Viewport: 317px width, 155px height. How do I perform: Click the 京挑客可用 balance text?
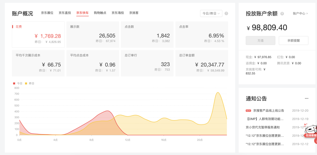click(256, 71)
